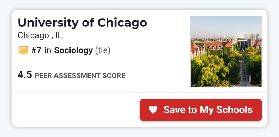The image size is (279, 137).
Task: Click the 4.5 score value
Action: click(x=25, y=75)
